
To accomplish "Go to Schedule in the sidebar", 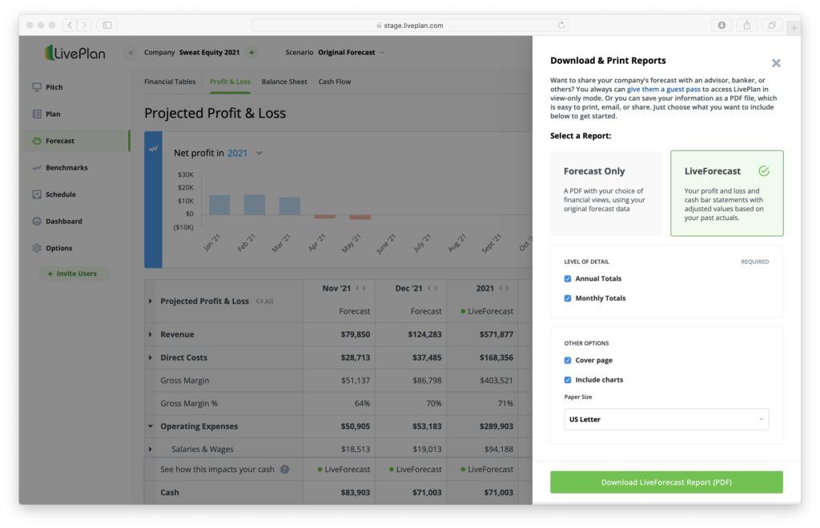I will tap(60, 194).
